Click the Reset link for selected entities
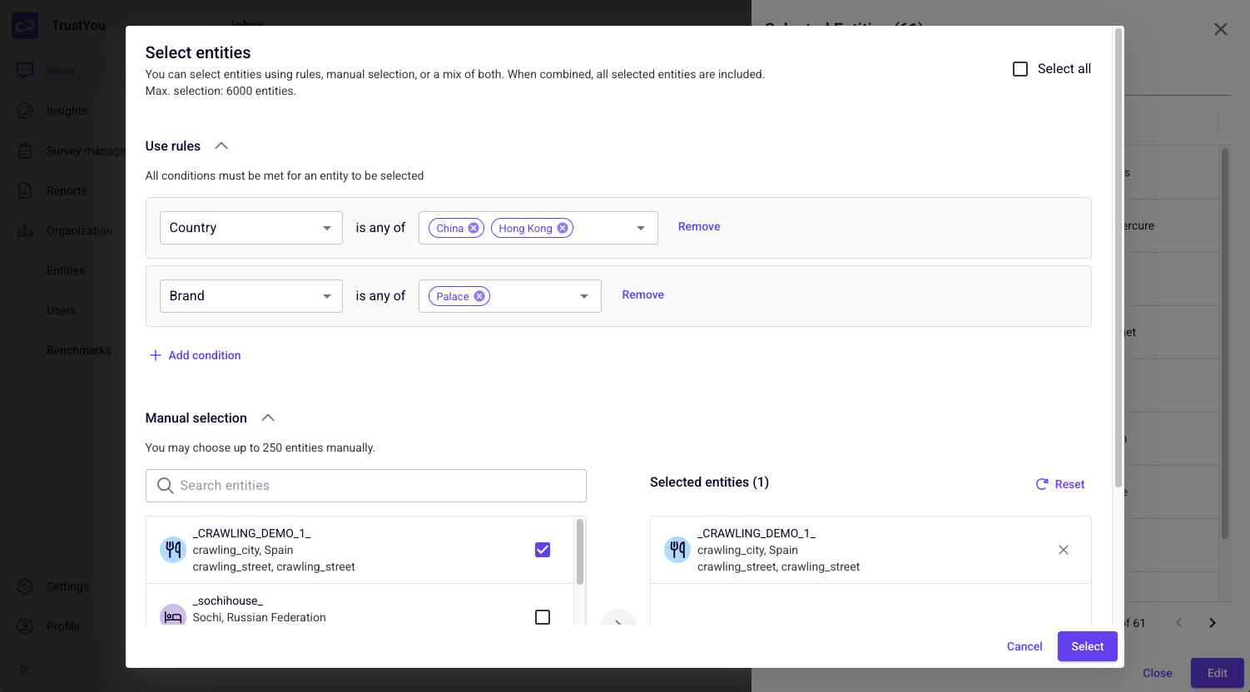1250x692 pixels. [x=1069, y=484]
